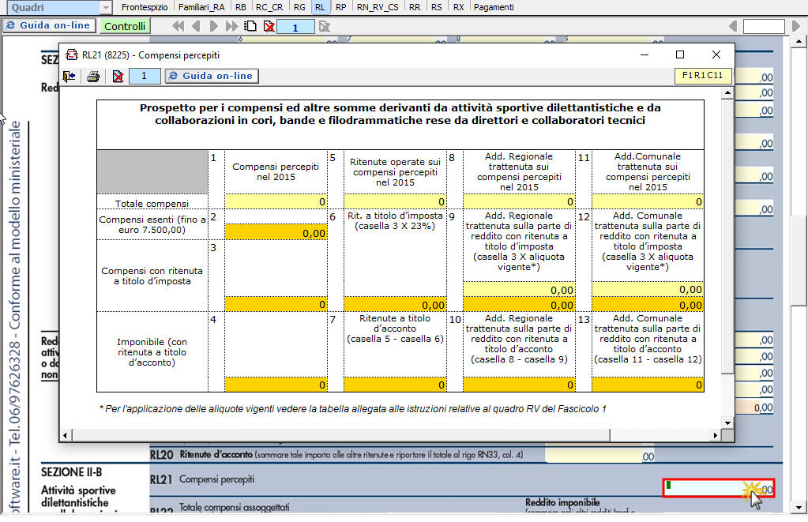The width and height of the screenshot is (808, 522).
Task: Click dialog horizontal scrollbar right arrow
Action: (716, 435)
